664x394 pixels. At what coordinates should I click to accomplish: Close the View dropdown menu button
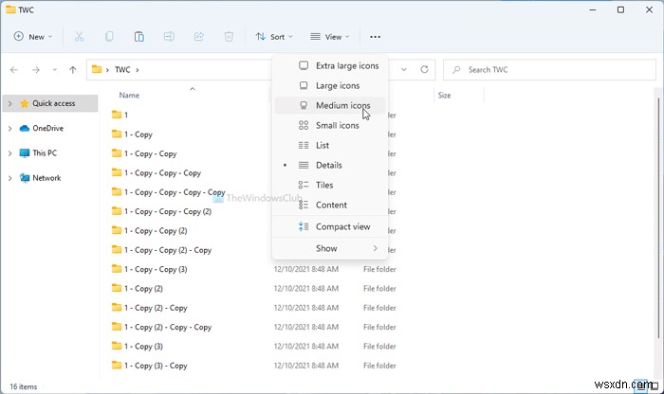pos(330,37)
